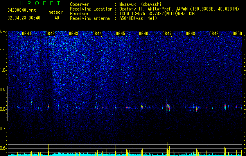Click the 0.7 kHz axis label
Image resolution: width=246 pixels, height=156 pixels.
tap(3, 129)
